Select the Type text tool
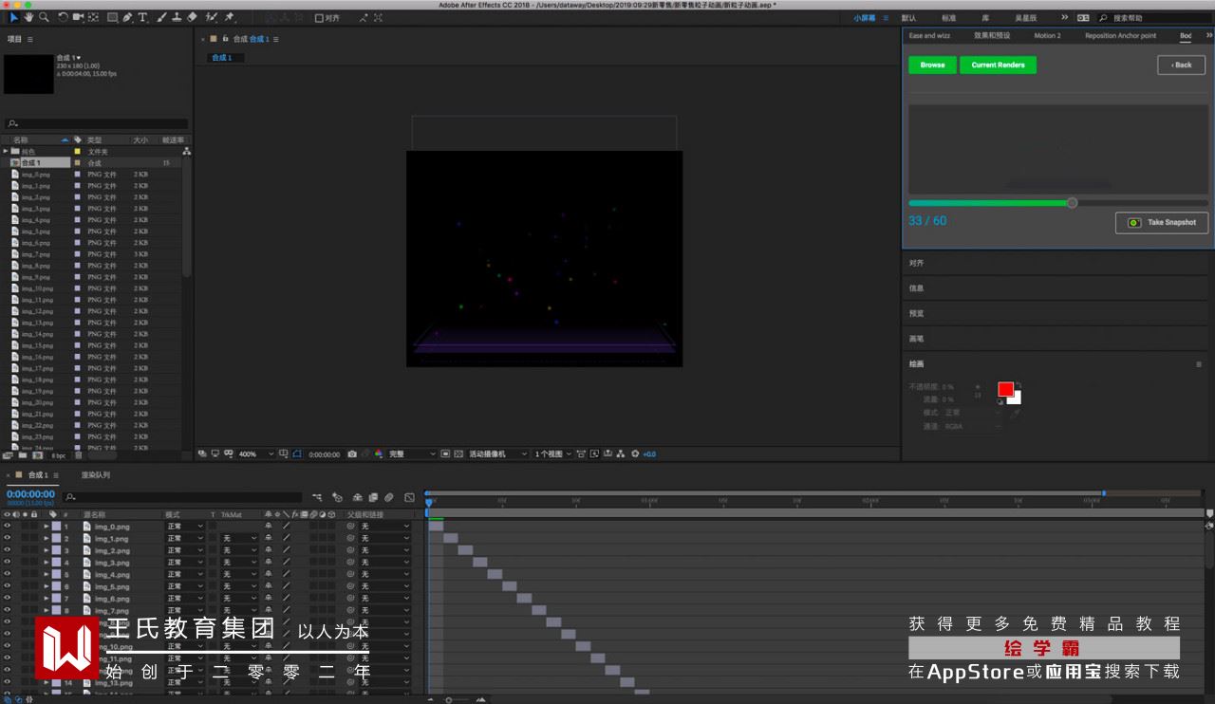Image resolution: width=1215 pixels, height=704 pixels. [143, 17]
